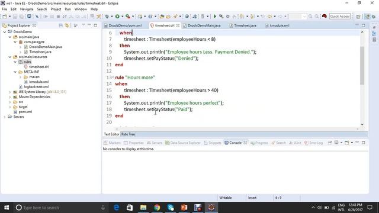The image size is (379, 213).
Task: Open the New file dropdown arrow
Action: click(9, 17)
